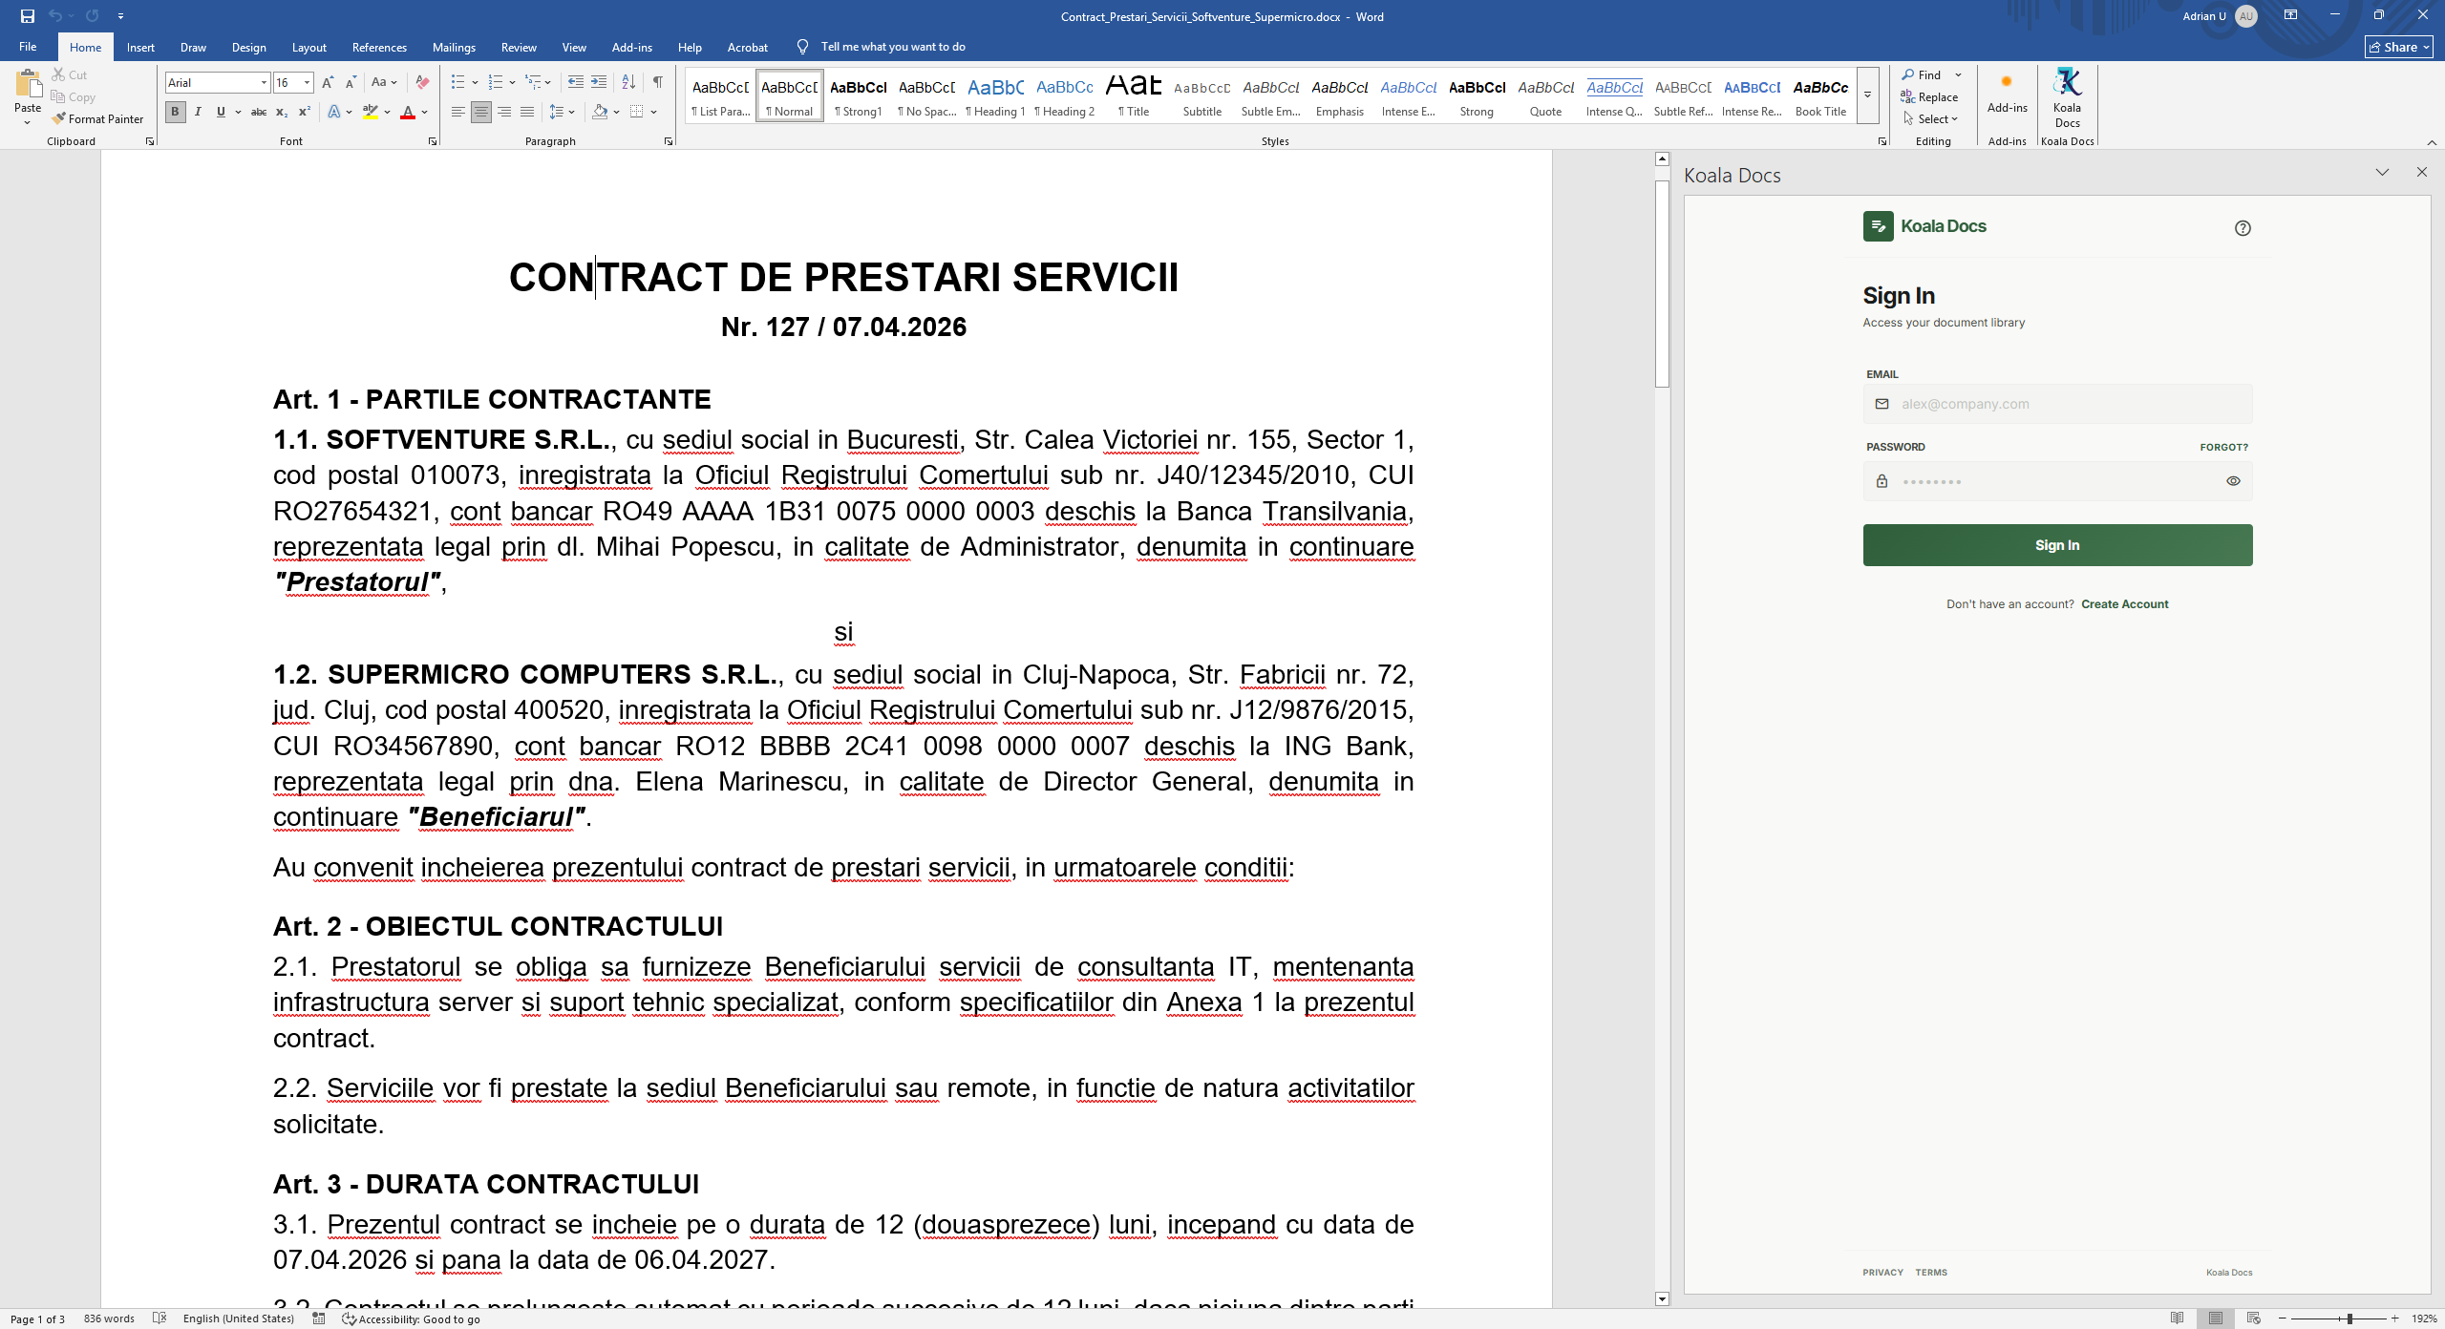Open the Design tab

(248, 47)
